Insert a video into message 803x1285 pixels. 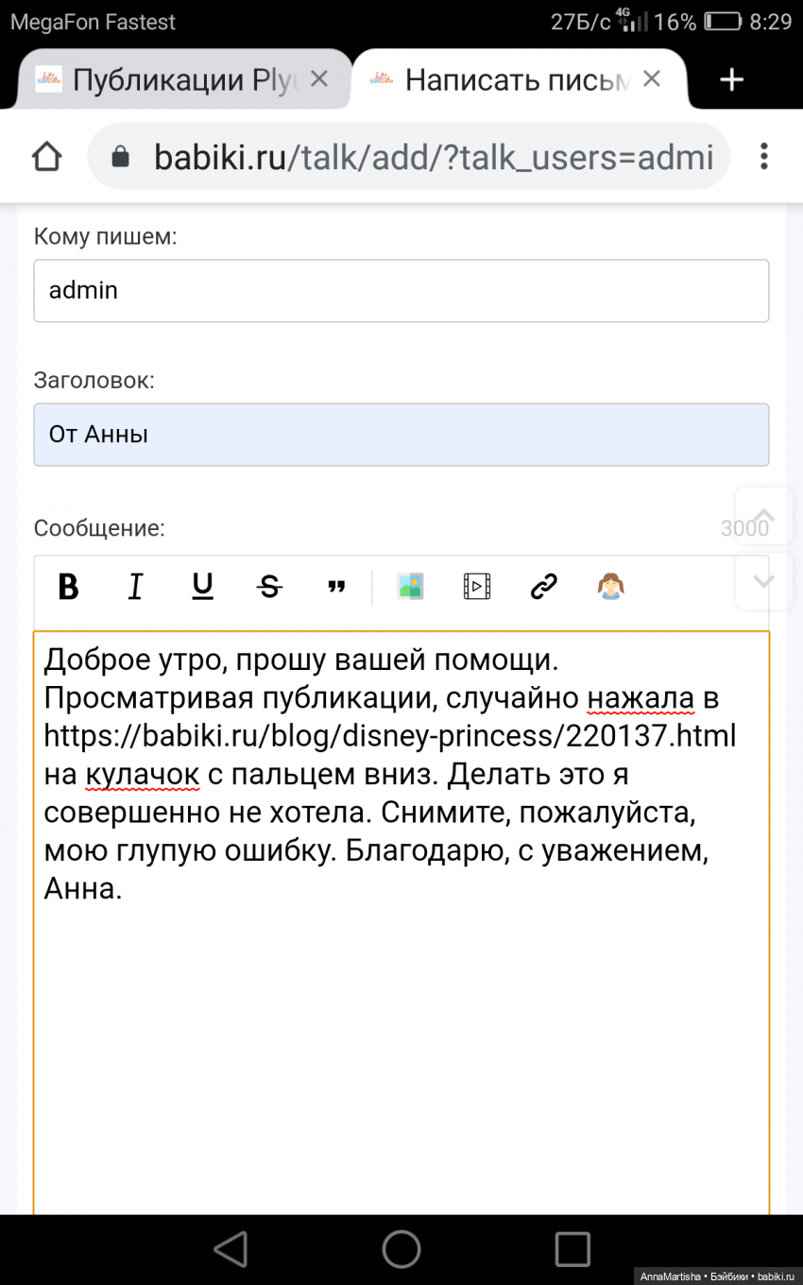tap(477, 587)
